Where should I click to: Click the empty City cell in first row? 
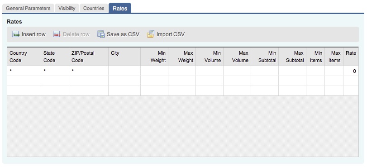pyautogui.click(x=124, y=71)
